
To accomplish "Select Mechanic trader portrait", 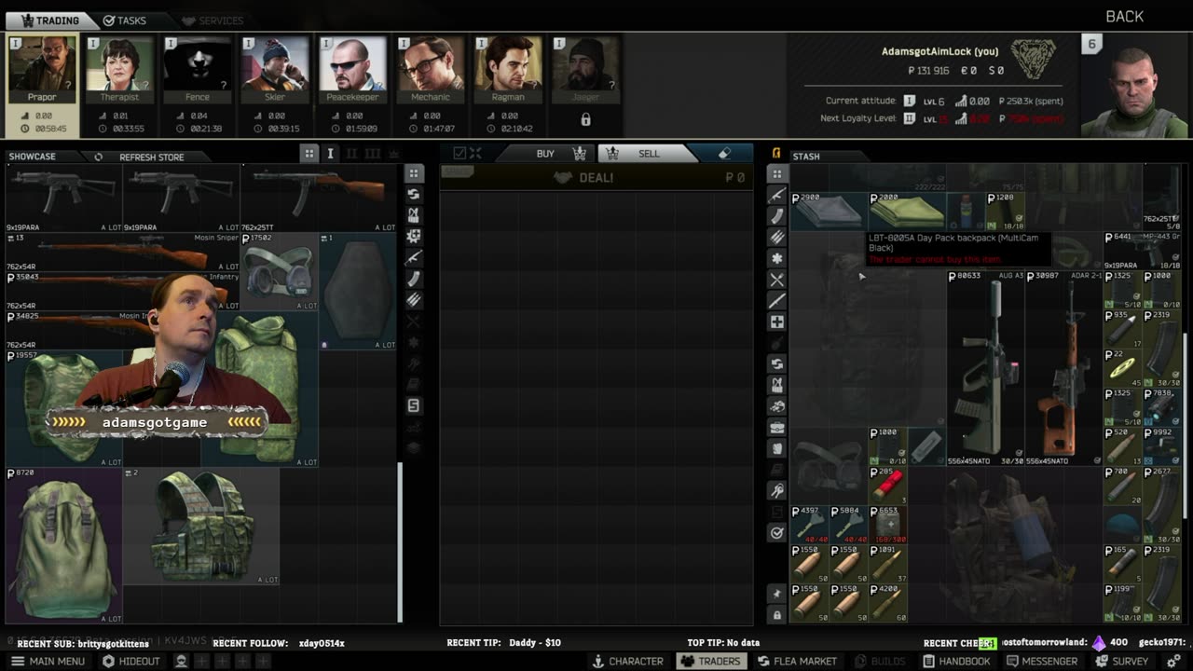I will coord(431,70).
